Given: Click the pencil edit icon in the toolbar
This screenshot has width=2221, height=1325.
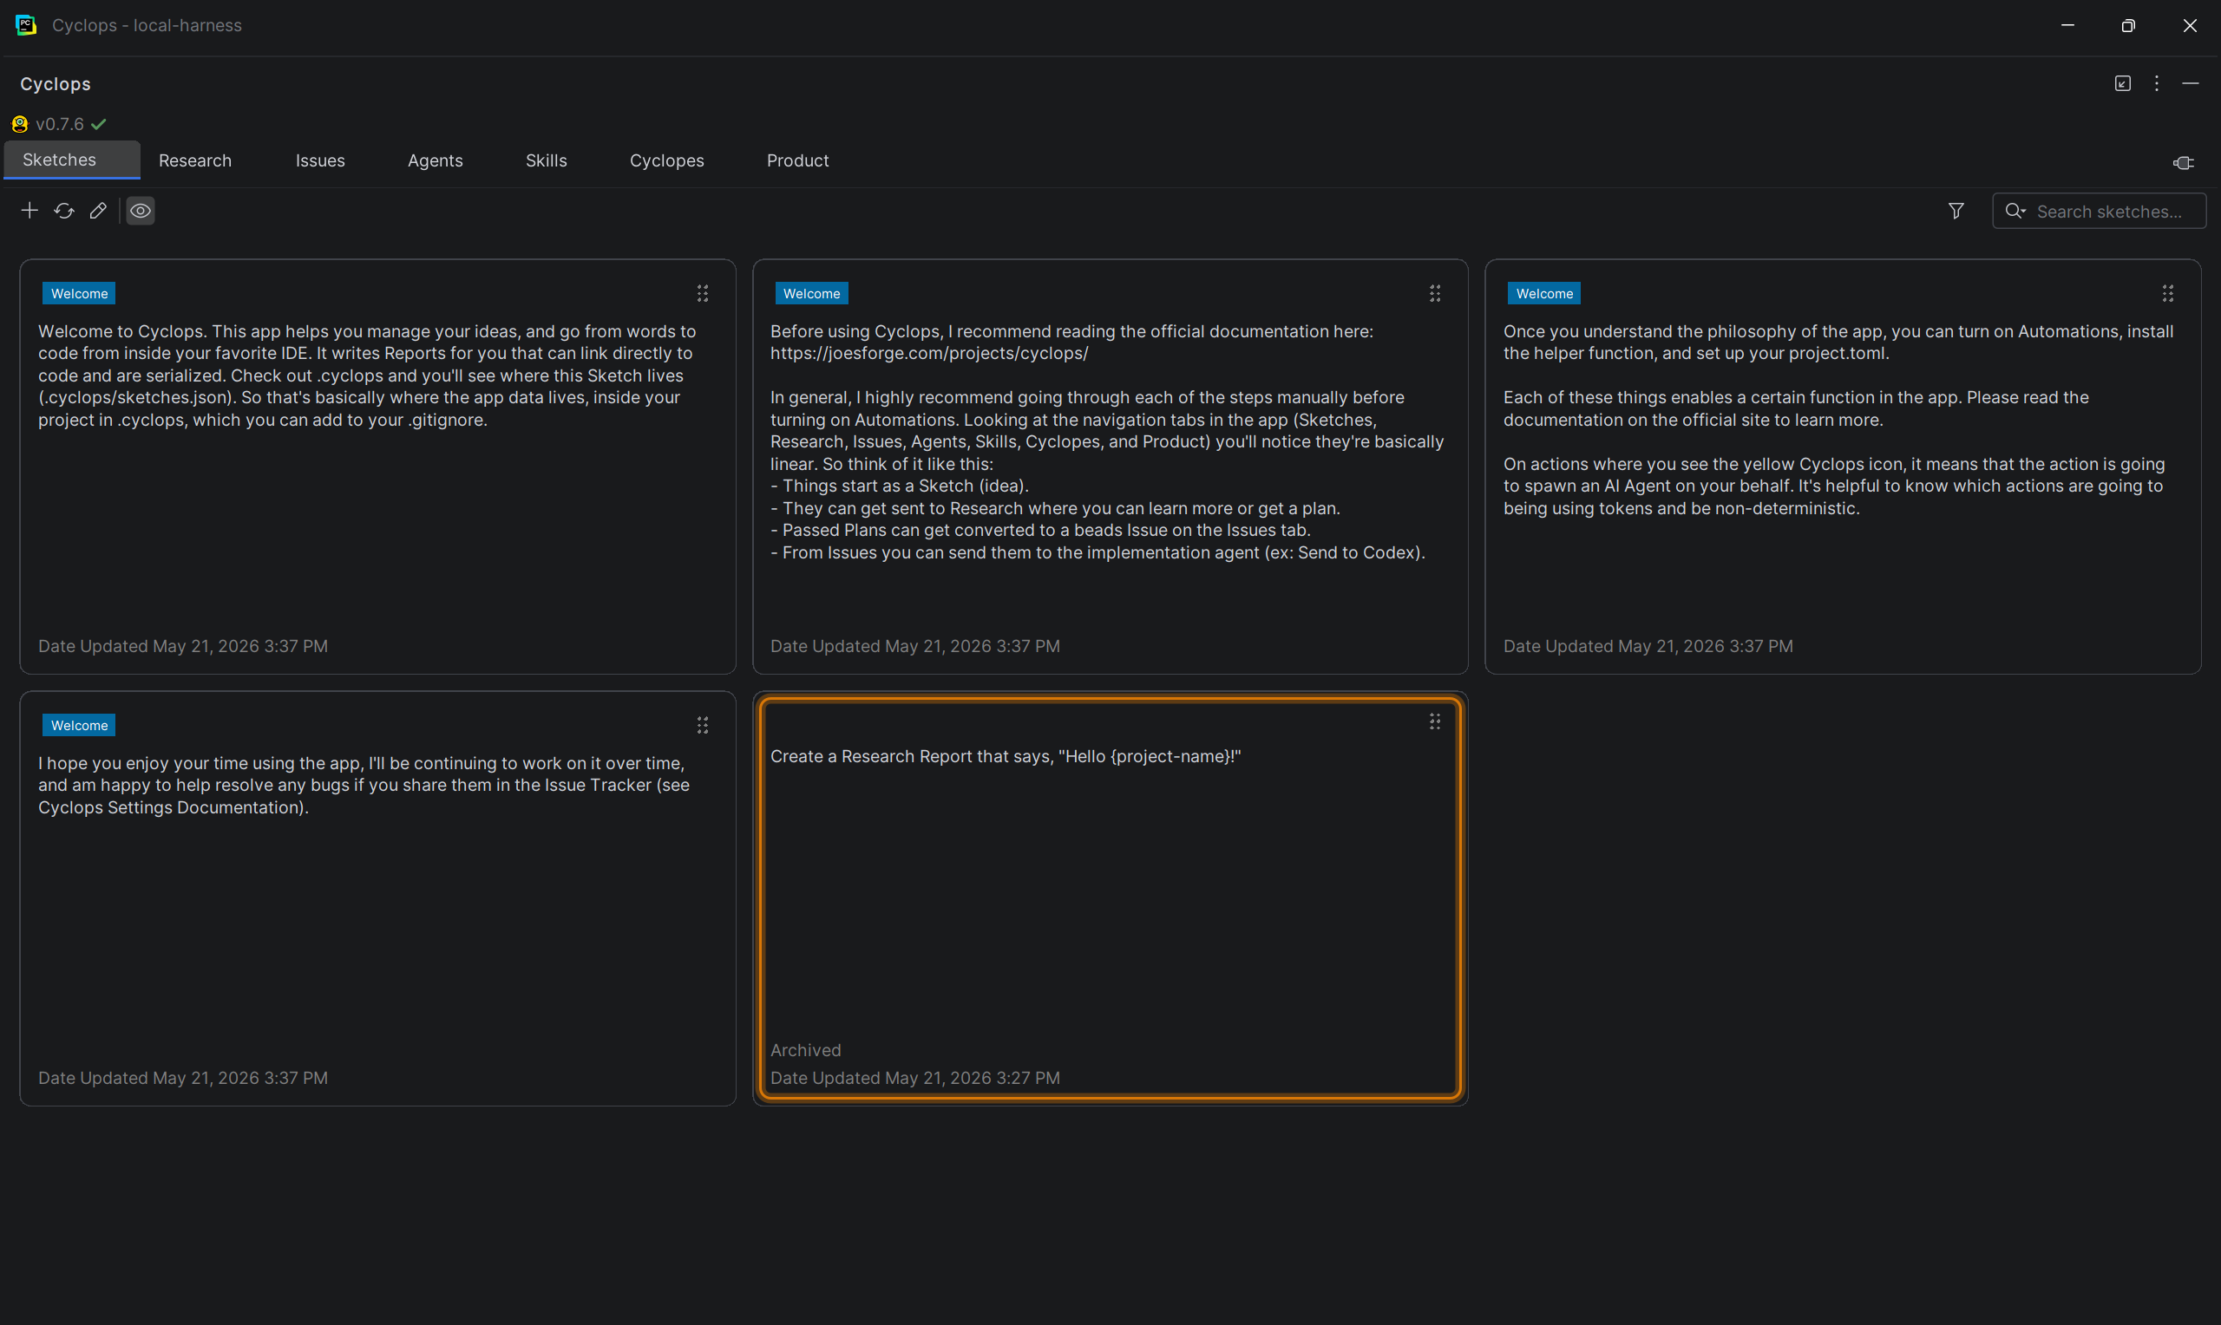Looking at the screenshot, I should [x=98, y=211].
